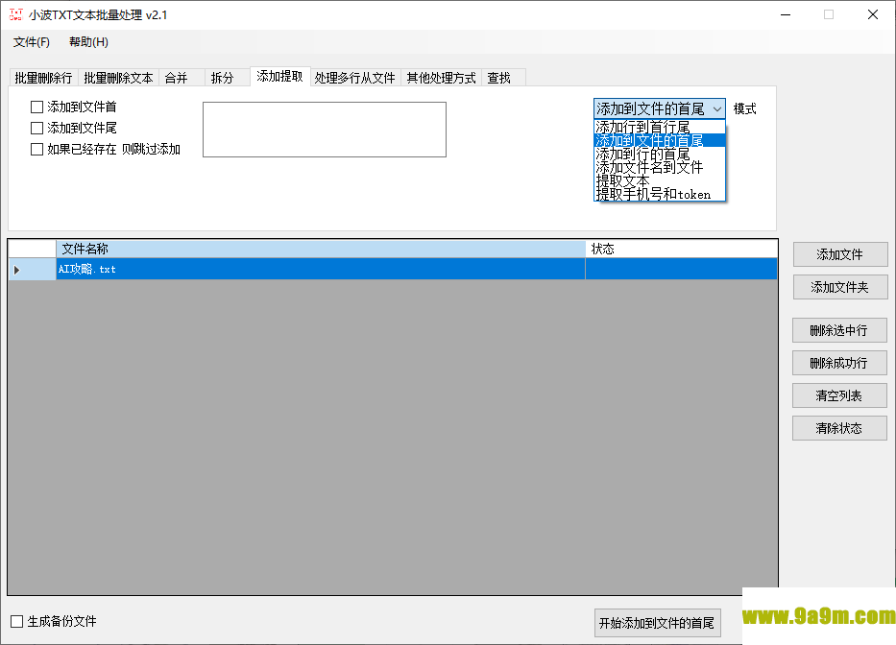Minimize the 小波TXT文本批量处理 window
The height and width of the screenshot is (645, 896).
[x=786, y=14]
